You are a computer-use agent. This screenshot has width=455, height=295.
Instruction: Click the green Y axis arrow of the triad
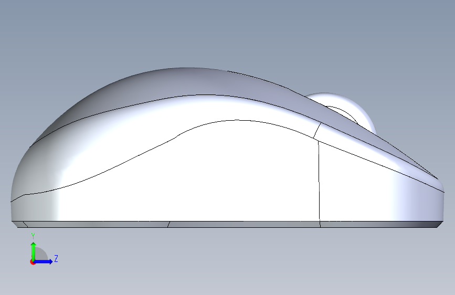pyautogui.click(x=34, y=251)
